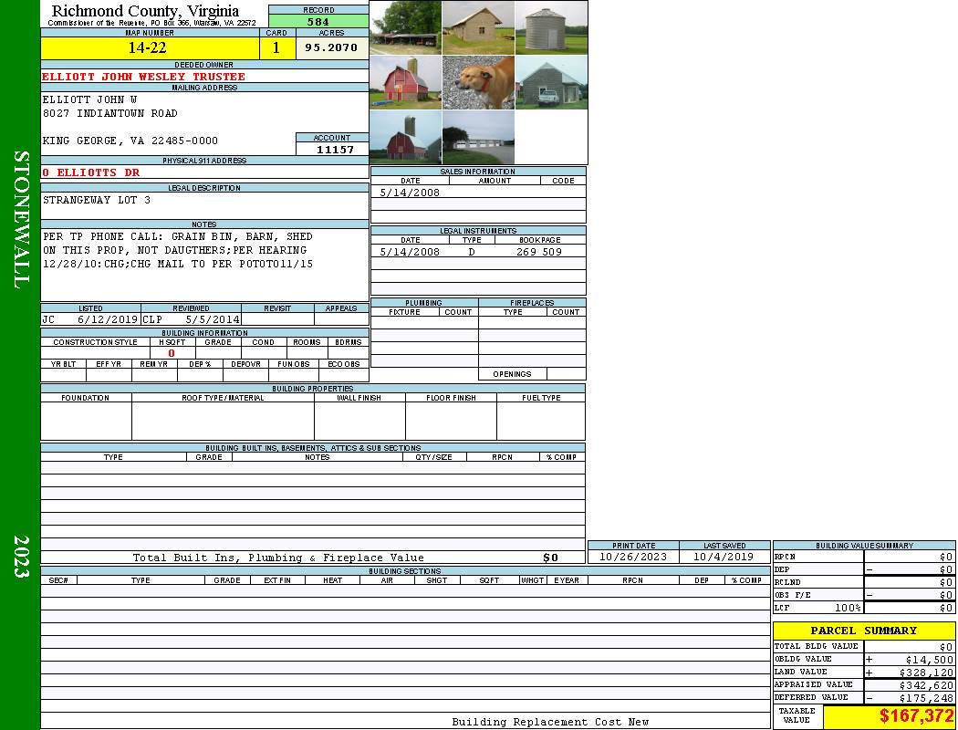
Task: Click reviewed date 5/5/2014
Action: coord(213,319)
